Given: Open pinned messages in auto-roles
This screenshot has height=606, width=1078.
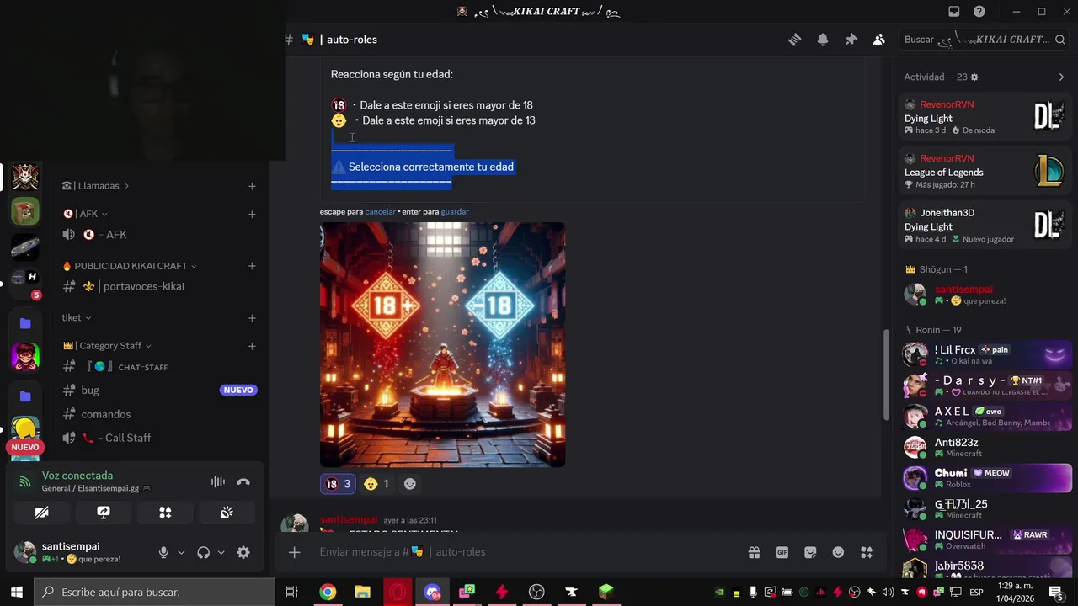Looking at the screenshot, I should pyautogui.click(x=851, y=40).
